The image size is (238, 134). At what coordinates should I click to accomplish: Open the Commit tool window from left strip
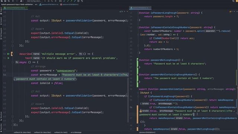(1, 21)
